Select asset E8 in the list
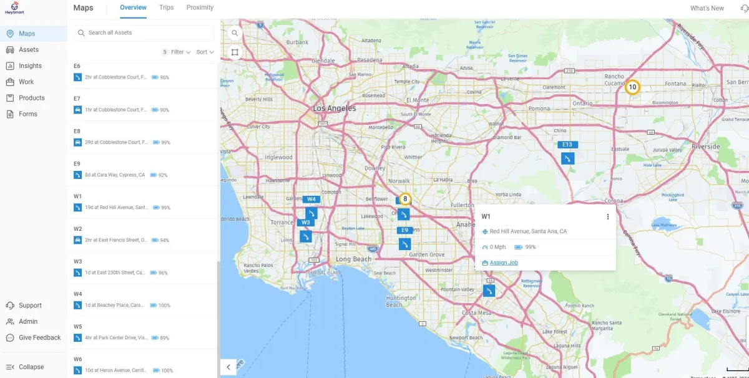Screen dimensions: 749x378 click(142, 137)
